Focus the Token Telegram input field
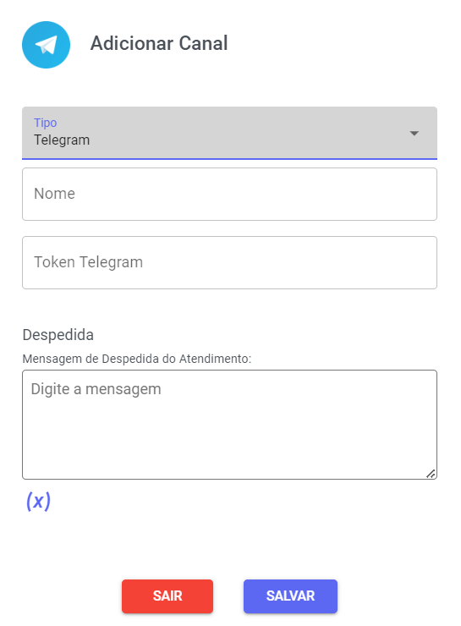Screen dimensions: 461x626 [229, 263]
